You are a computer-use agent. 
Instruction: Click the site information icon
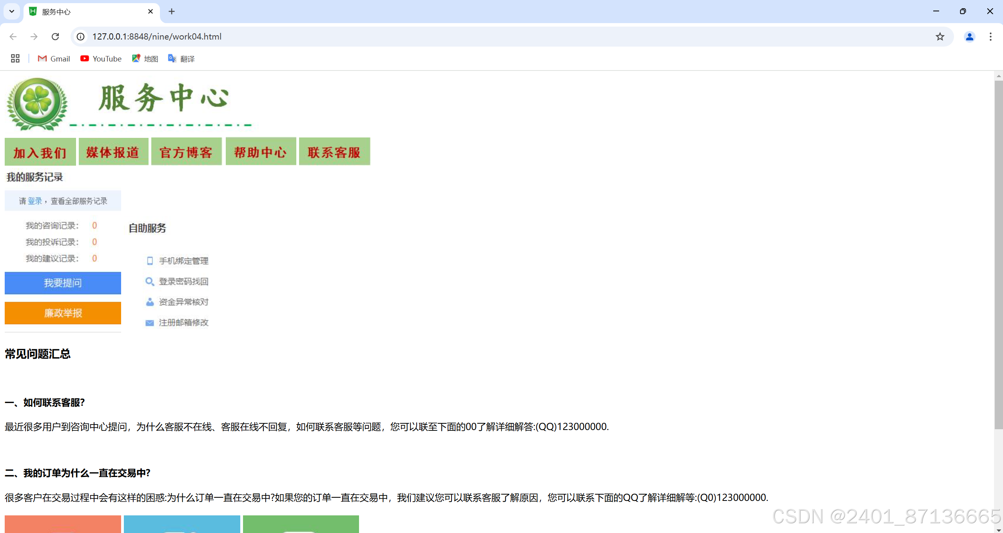click(x=81, y=36)
